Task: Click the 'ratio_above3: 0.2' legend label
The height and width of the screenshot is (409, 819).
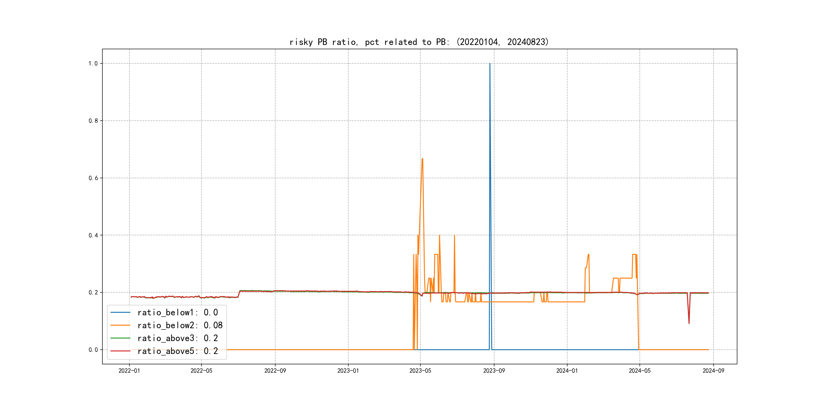Action: (177, 338)
